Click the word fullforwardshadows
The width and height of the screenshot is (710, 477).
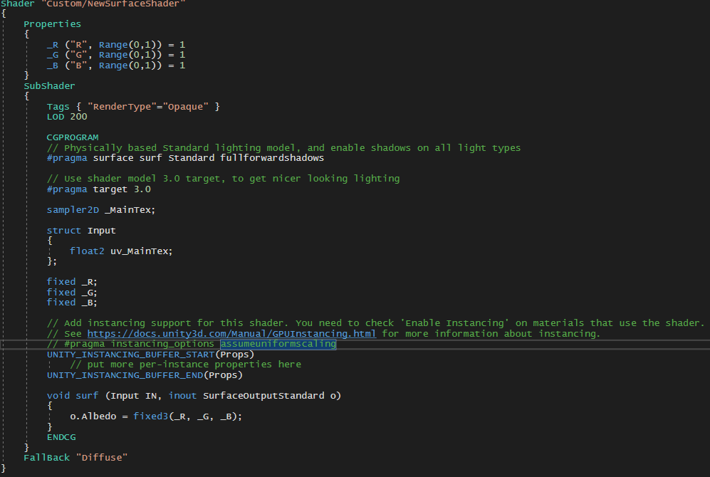coord(272,158)
